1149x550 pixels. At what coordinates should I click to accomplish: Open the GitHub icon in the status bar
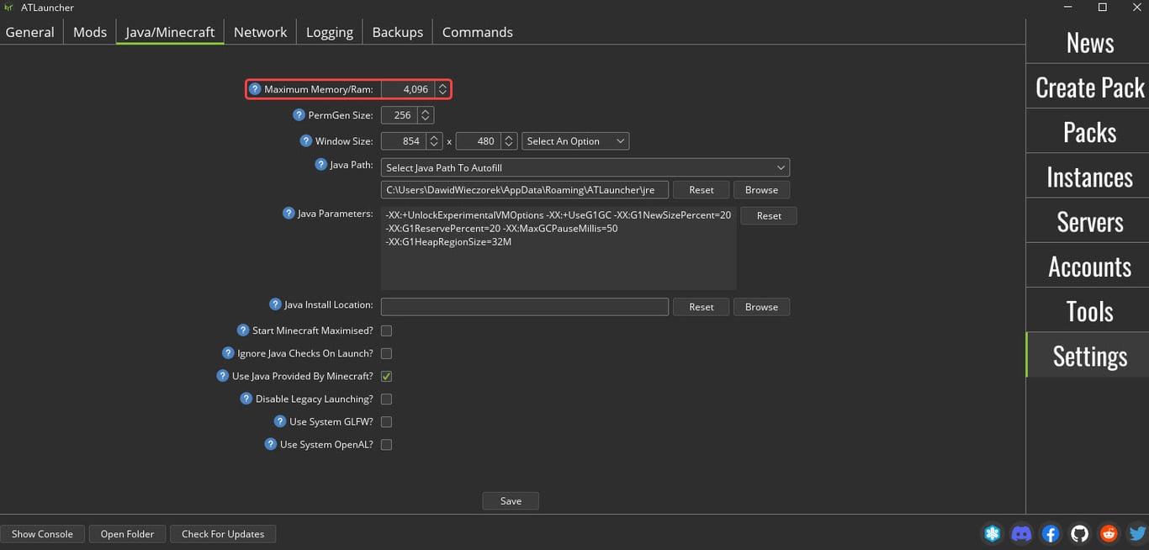point(1079,533)
